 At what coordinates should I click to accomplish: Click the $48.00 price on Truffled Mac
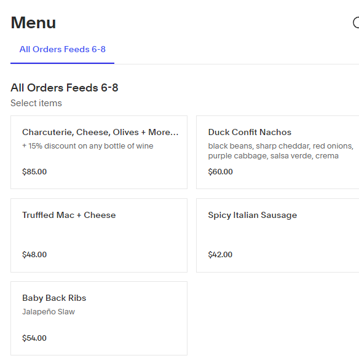(x=34, y=255)
